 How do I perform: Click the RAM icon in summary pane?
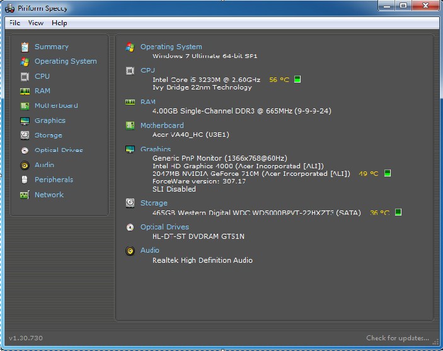[130, 102]
